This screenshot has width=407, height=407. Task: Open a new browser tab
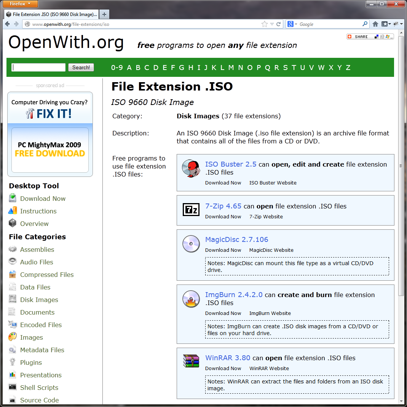104,14
